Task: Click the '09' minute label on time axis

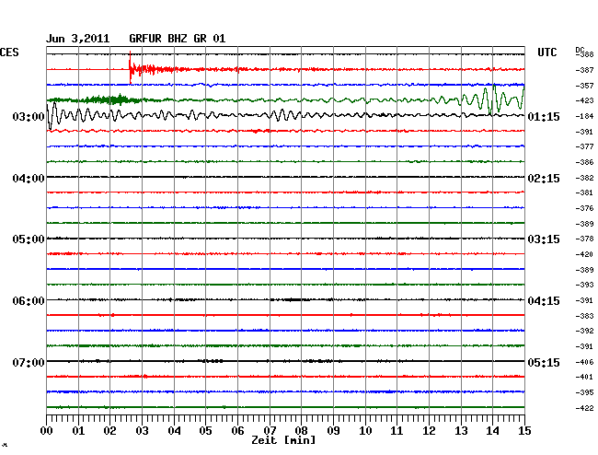Action: 333,431
